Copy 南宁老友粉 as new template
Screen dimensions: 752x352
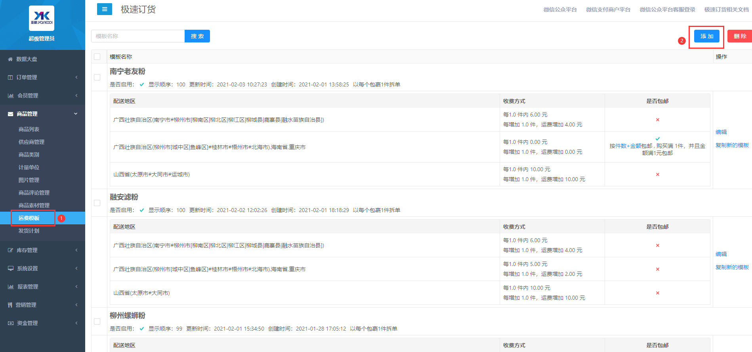[732, 145]
